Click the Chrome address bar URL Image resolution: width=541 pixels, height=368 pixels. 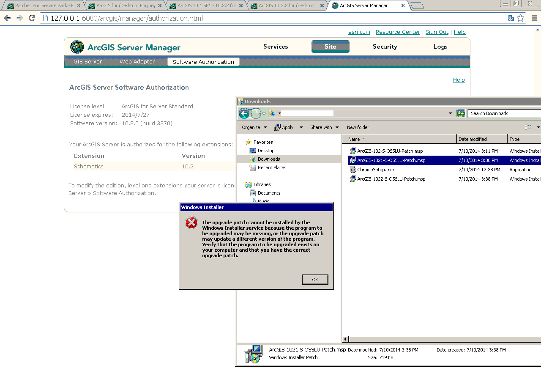point(127,19)
